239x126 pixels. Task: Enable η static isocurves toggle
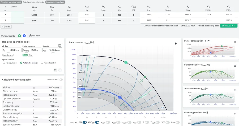click(108, 122)
